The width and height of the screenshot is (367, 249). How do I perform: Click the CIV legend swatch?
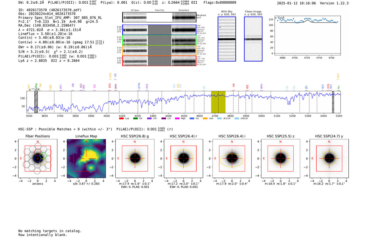(149, 118)
